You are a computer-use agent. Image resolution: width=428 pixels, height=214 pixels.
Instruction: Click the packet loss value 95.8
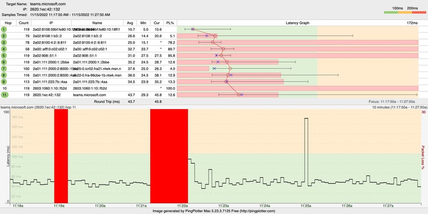[172, 55]
